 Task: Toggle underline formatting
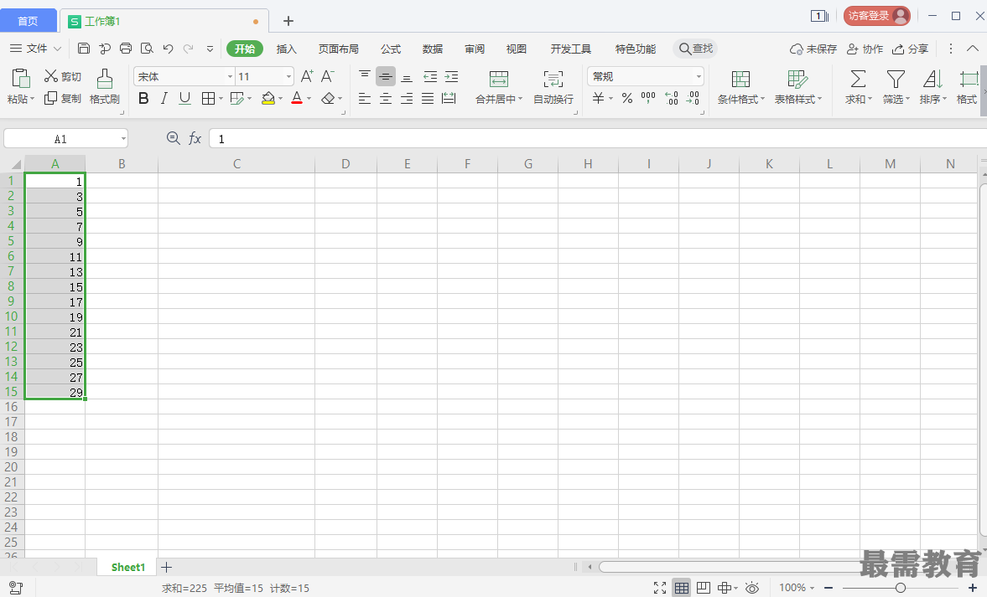click(185, 98)
